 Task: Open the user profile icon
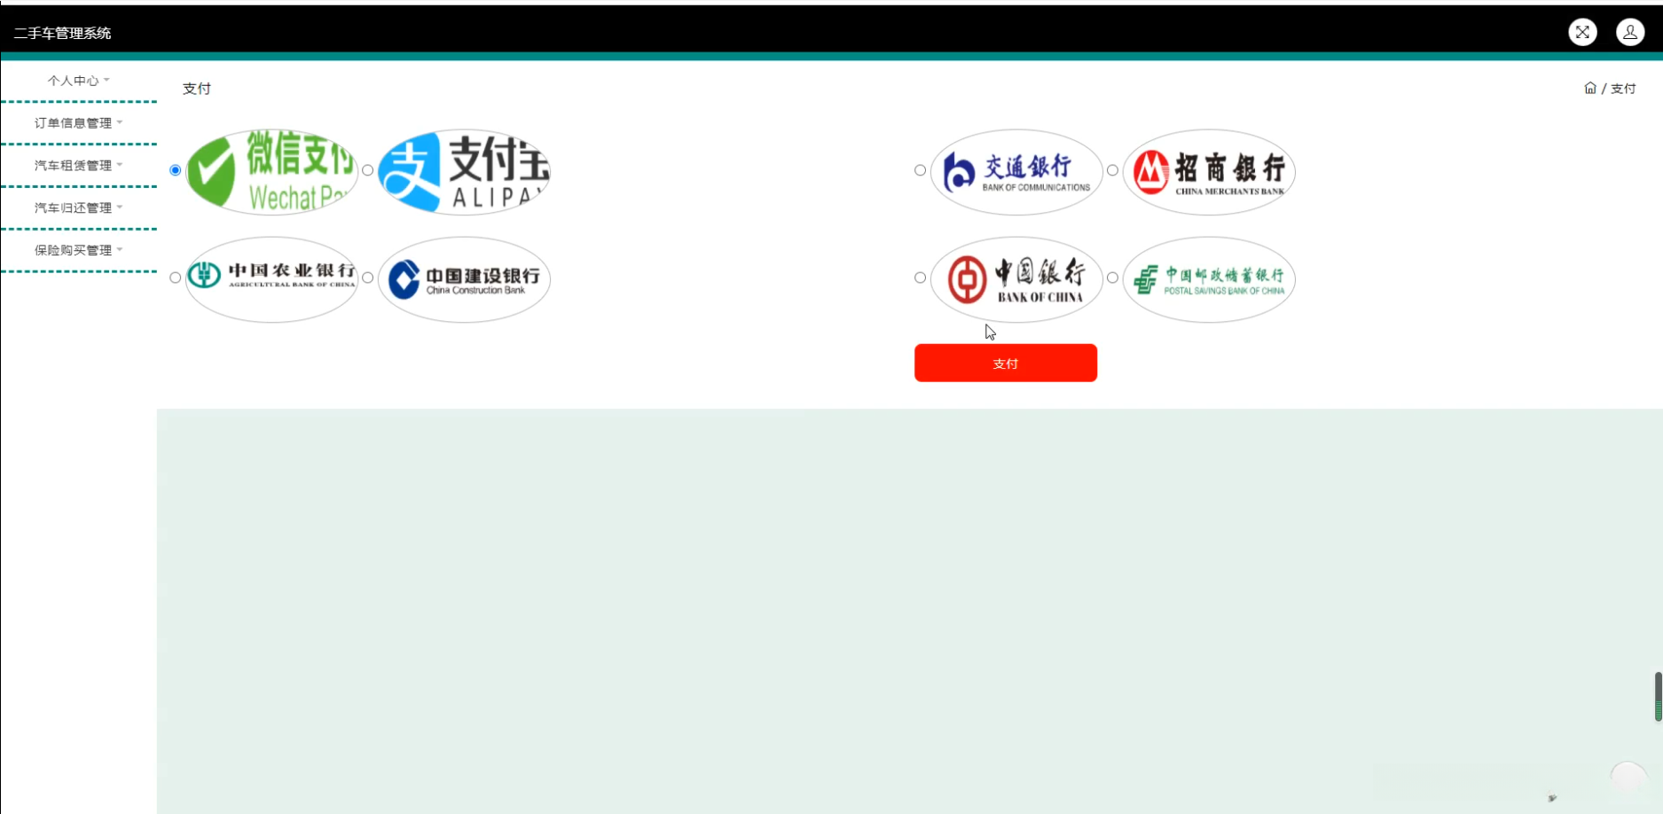1630,33
